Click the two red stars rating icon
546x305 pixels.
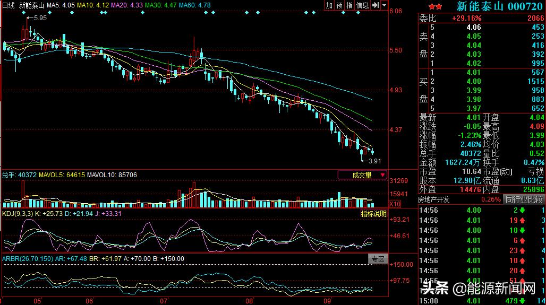point(436,6)
